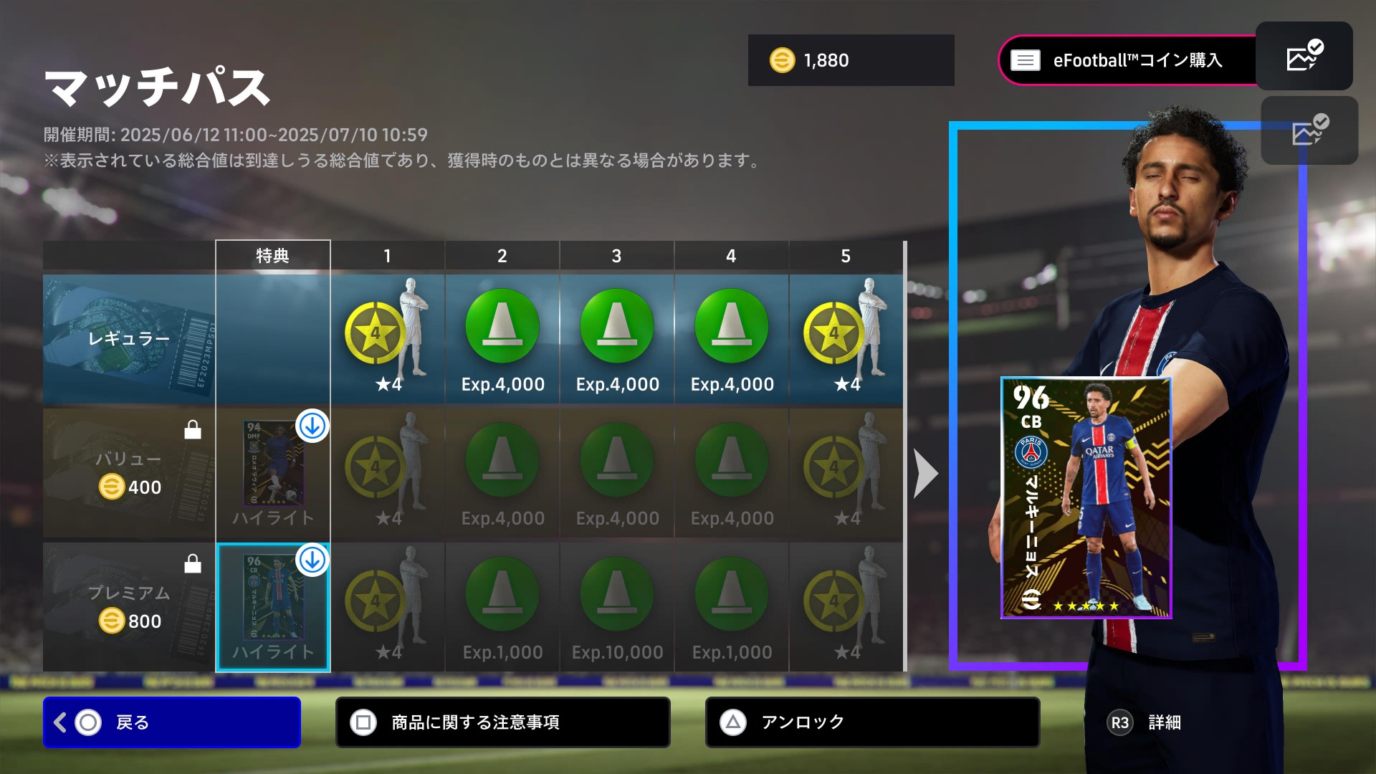The width and height of the screenshot is (1376, 774).
Task: Click the second faded image check icon
Action: pos(1309,130)
